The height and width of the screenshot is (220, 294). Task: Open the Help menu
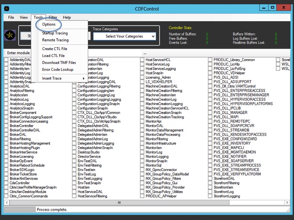click(x=67, y=18)
